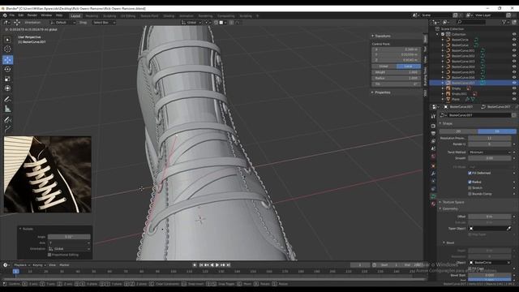
Task: Collapse the Bevel subpanel
Action: coord(444,243)
